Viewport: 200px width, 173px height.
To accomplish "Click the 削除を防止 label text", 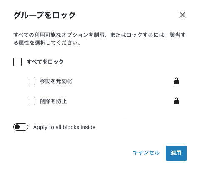I will 53,101.
